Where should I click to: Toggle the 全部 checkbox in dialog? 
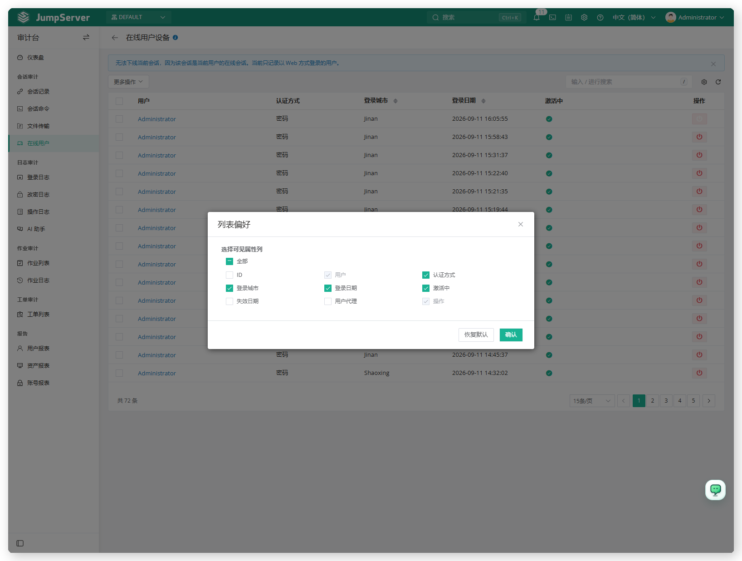coord(229,261)
